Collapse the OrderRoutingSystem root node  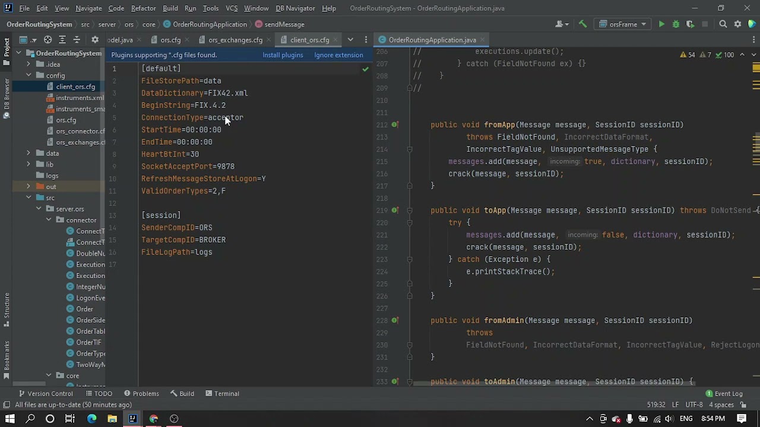click(18, 53)
